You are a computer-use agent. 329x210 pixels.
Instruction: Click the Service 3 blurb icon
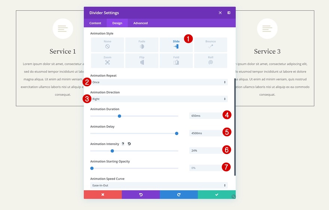267,29
